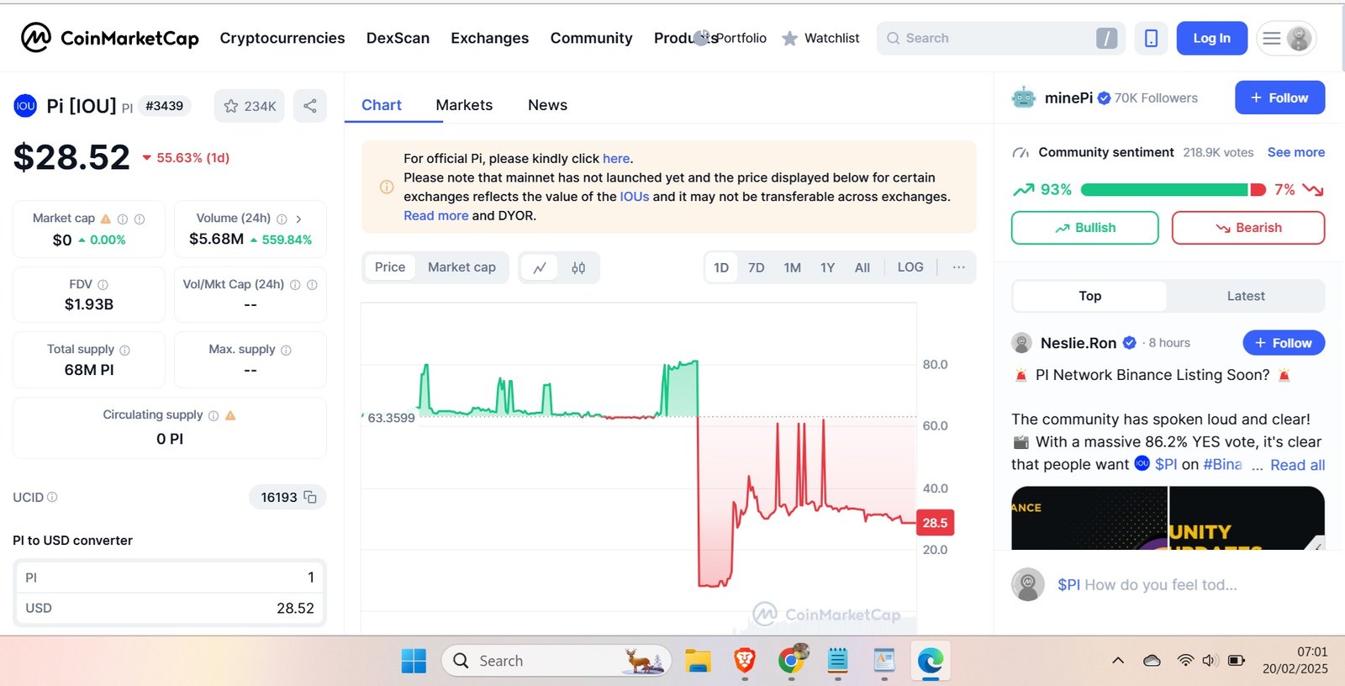Click the Read more link in notice

435,215
